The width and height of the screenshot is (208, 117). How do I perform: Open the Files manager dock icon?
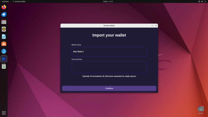point(4,22)
